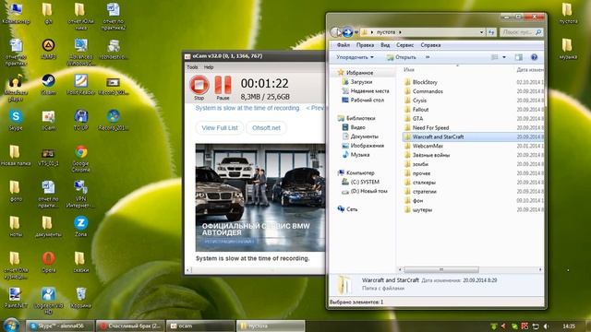Select the Fallout folder
The image size is (591, 332).
(x=420, y=110)
